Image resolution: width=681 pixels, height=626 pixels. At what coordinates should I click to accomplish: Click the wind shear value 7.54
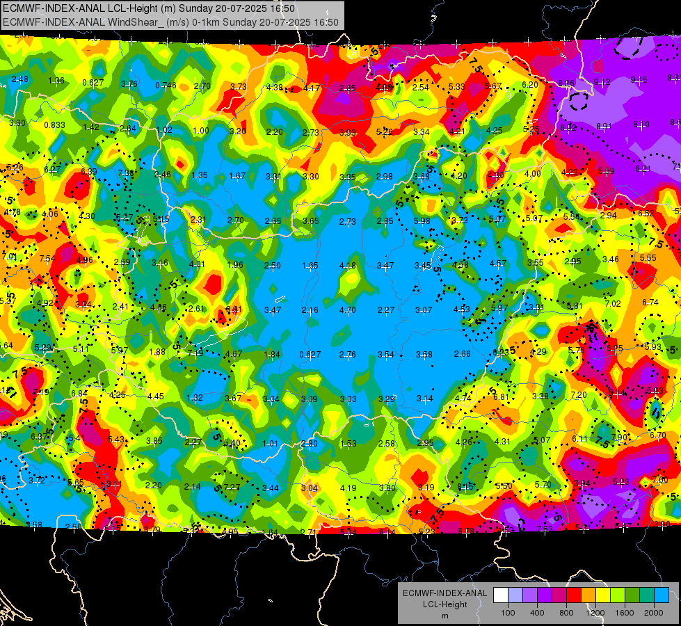click(47, 259)
